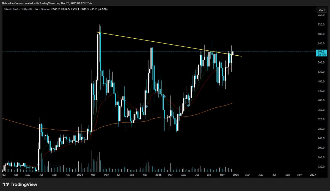Toggle the USDT currency unit button
The width and height of the screenshot is (330, 191).
point(321,9)
